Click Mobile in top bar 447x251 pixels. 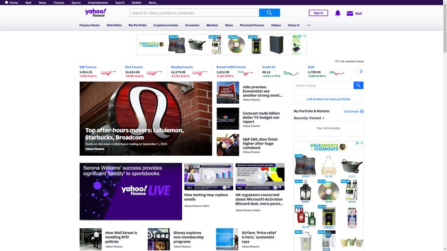[136, 3]
